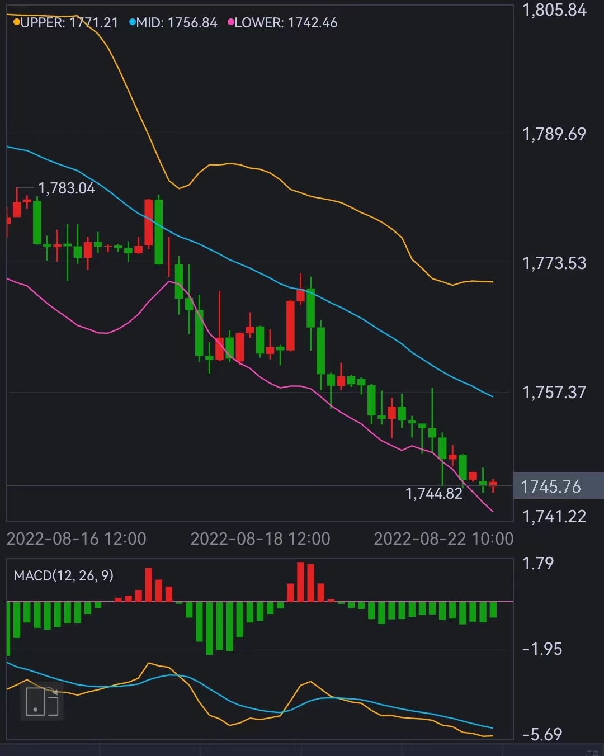The image size is (604, 756).
Task: Tap the blue MID legend dot
Action: [x=133, y=22]
